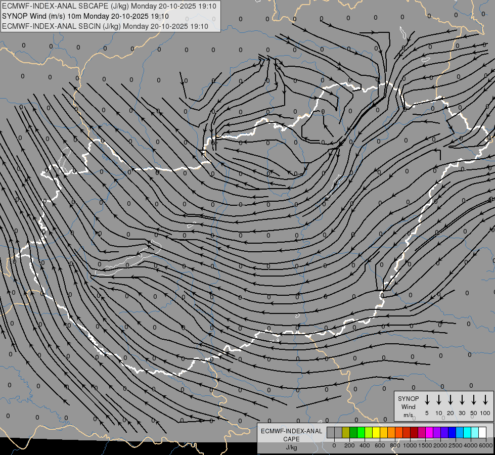Click the ECMWF-INDEX-ANAL SBCIN title line
The width and height of the screenshot is (495, 455).
tap(105, 26)
